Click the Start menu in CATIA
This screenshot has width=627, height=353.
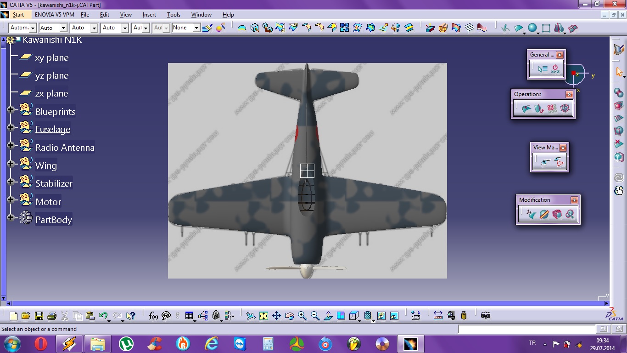pos(18,15)
